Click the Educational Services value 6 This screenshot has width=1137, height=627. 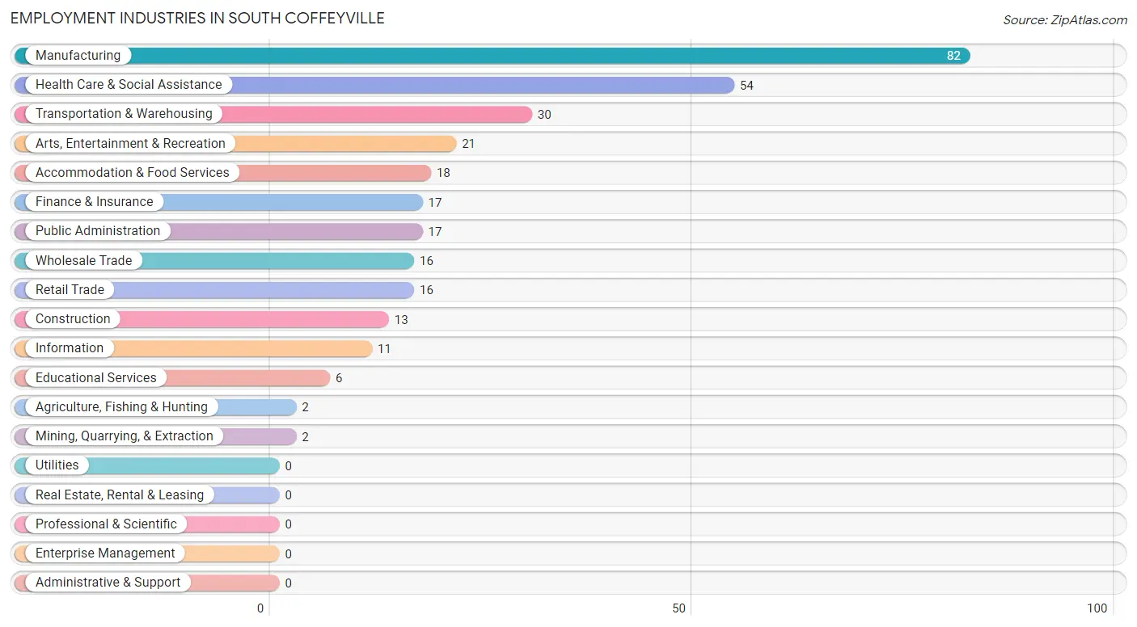coord(339,378)
